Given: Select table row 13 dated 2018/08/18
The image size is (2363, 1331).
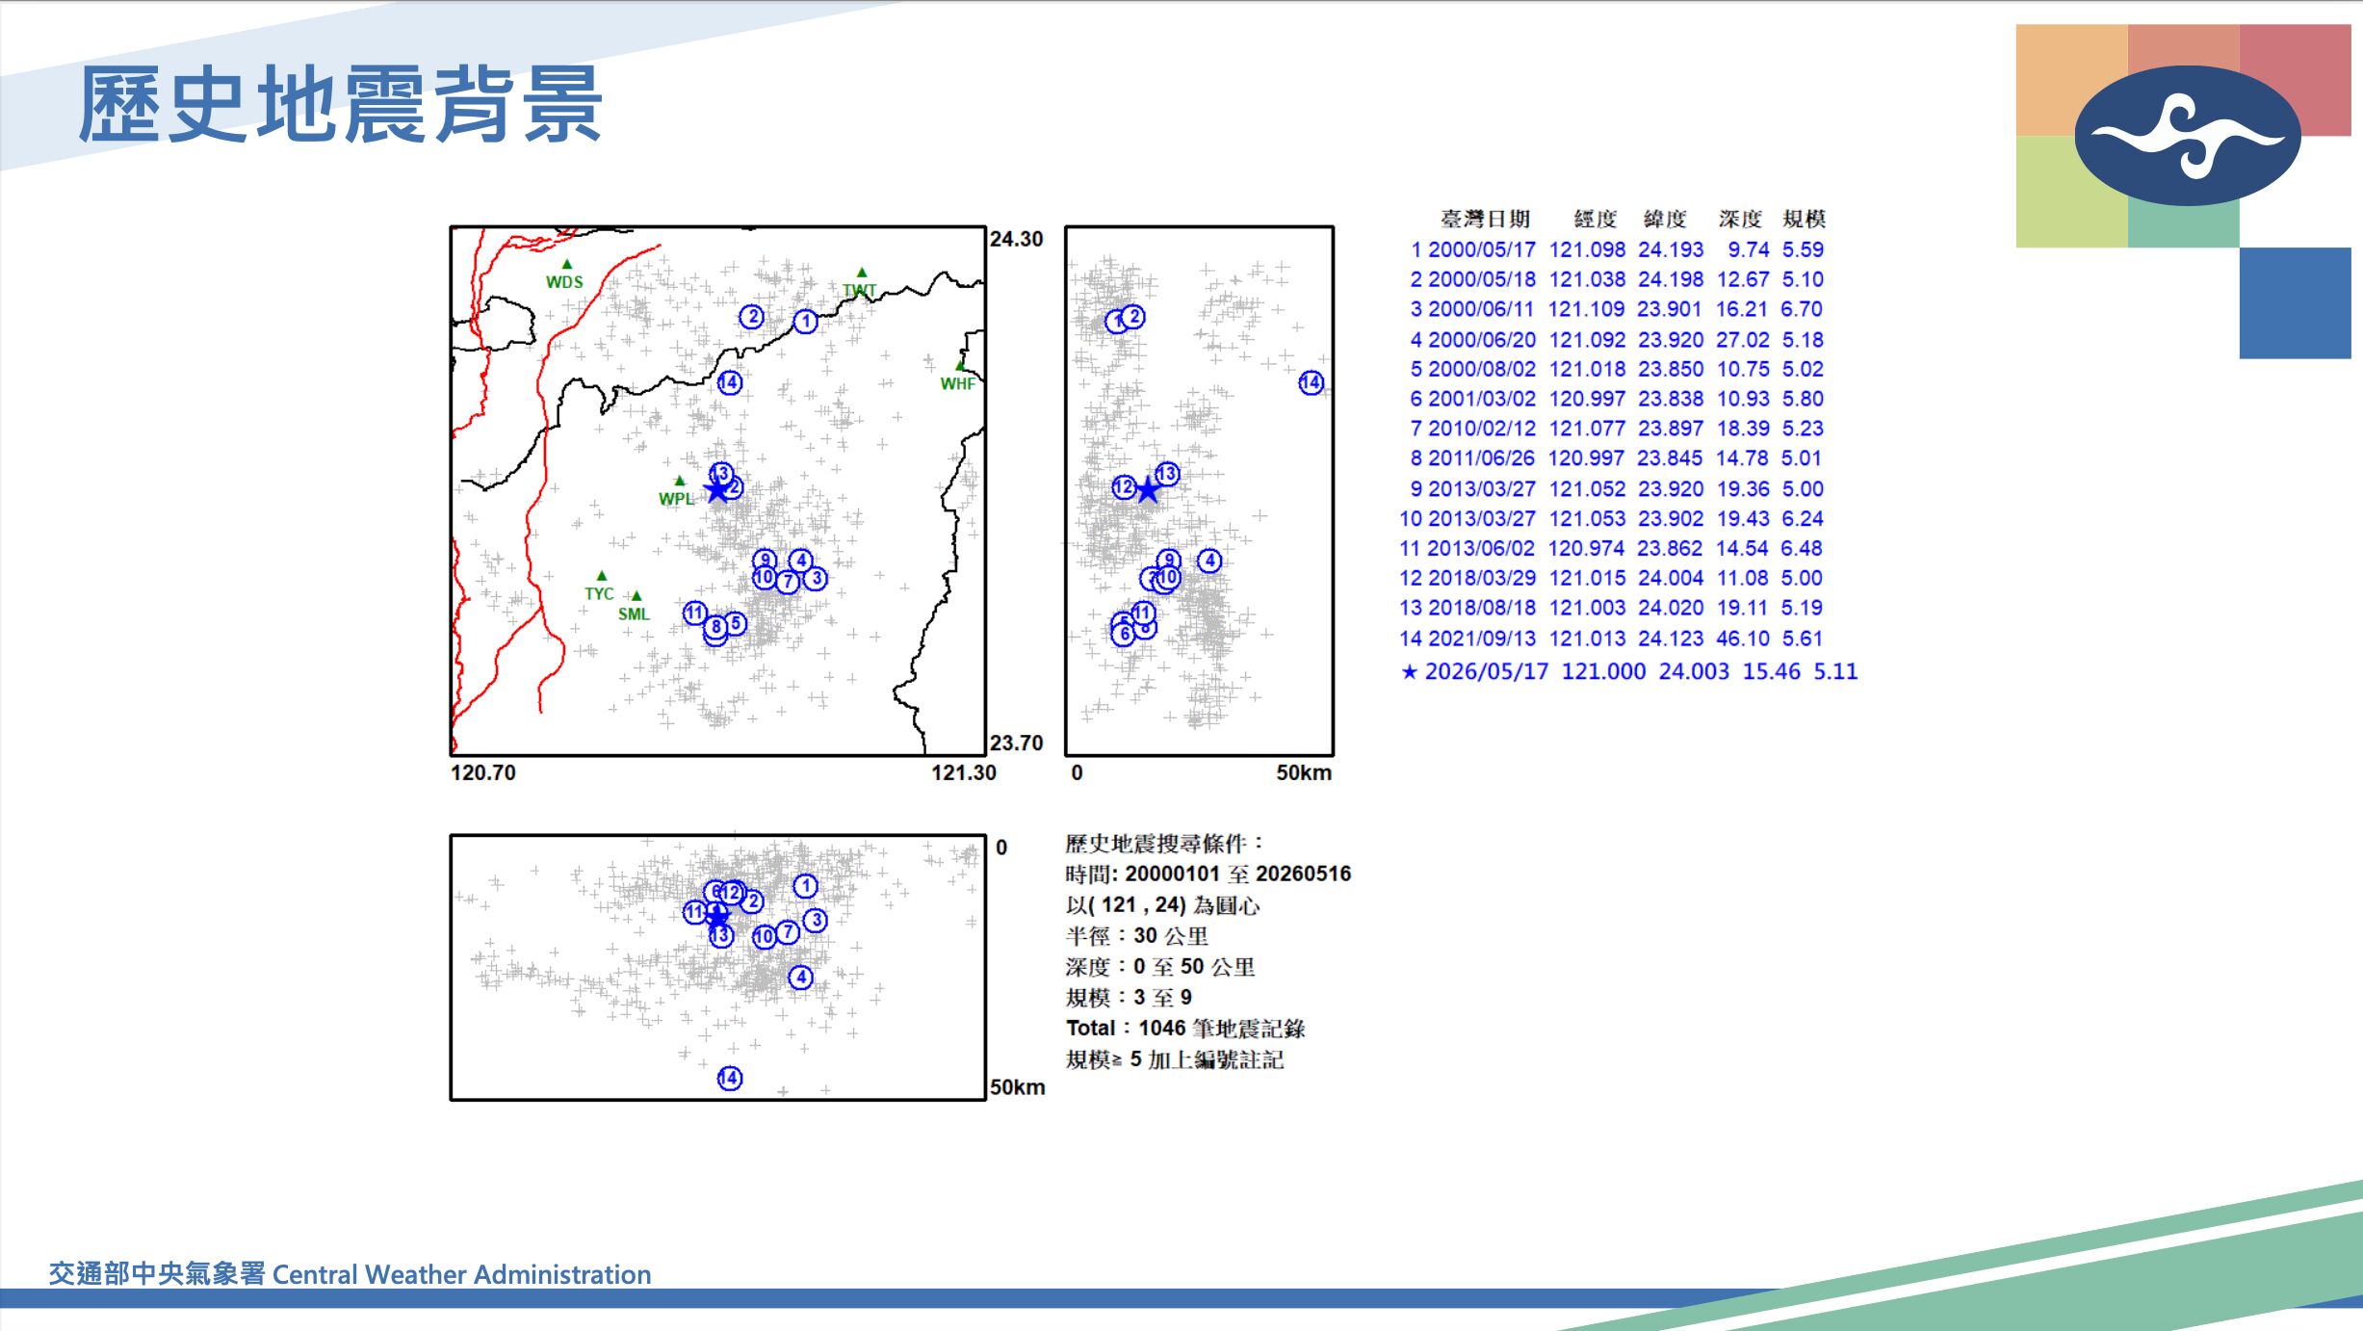Looking at the screenshot, I should [x=1612, y=608].
